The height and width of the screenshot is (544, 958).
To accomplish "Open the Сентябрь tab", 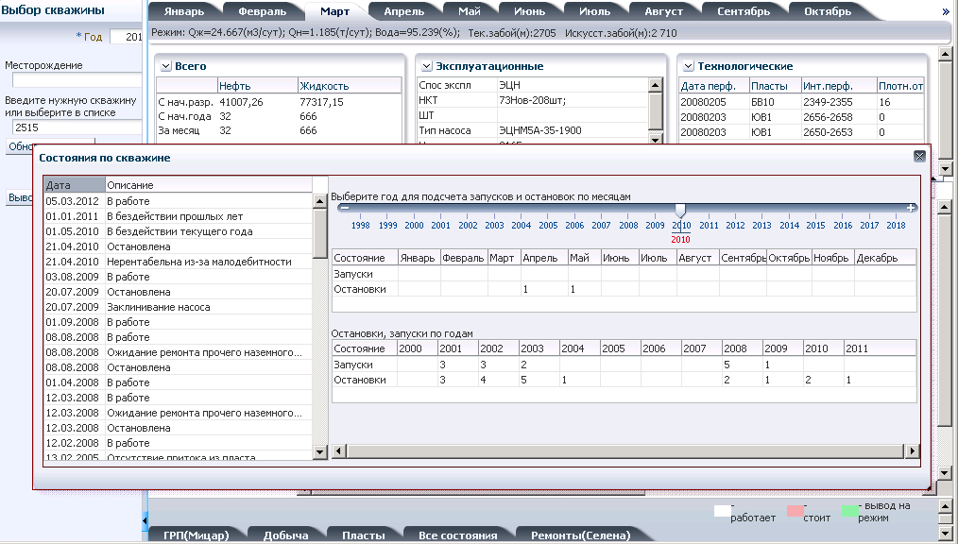I will [x=743, y=11].
